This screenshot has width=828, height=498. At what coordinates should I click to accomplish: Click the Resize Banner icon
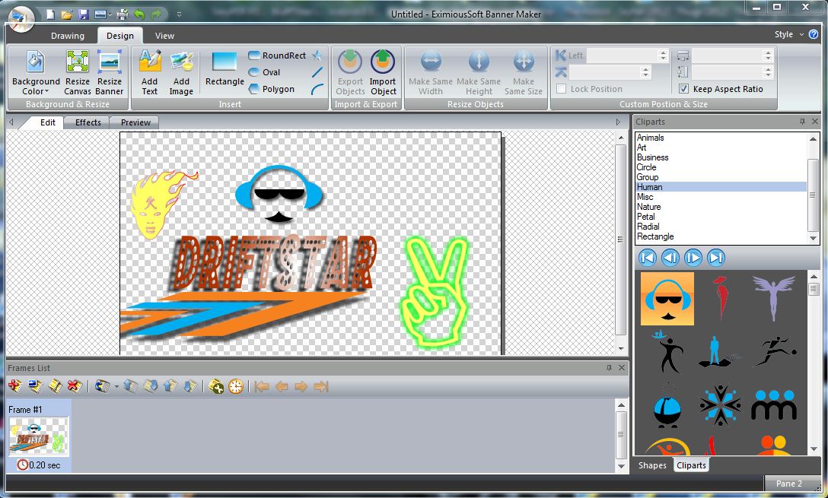[109, 72]
